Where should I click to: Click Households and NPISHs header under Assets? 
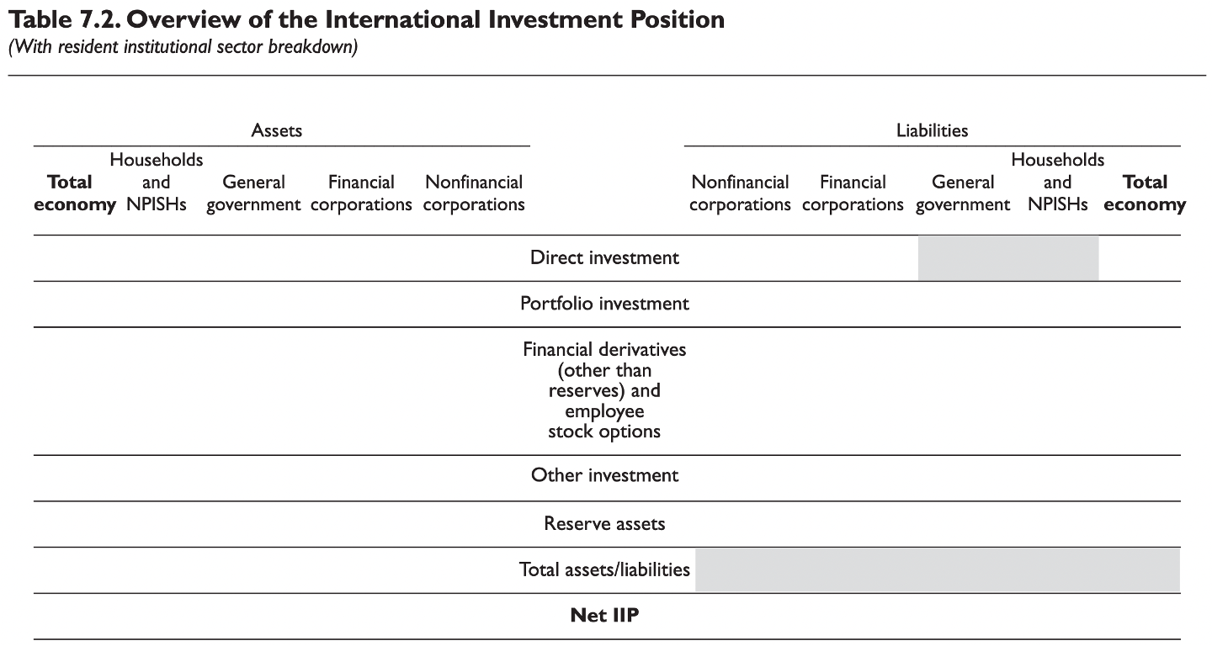click(x=157, y=182)
